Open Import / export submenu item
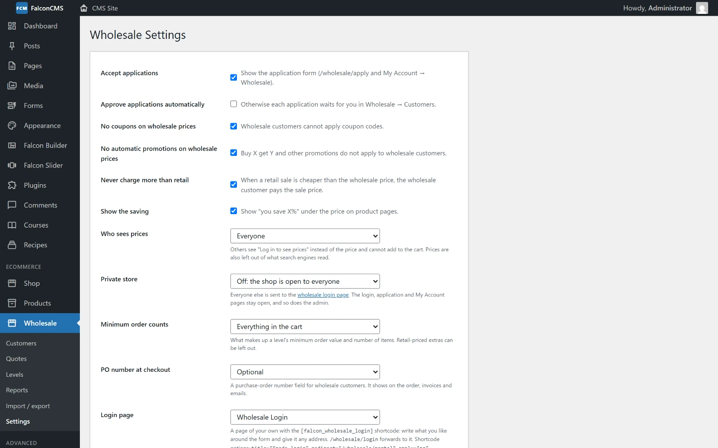The image size is (718, 448). click(x=28, y=406)
